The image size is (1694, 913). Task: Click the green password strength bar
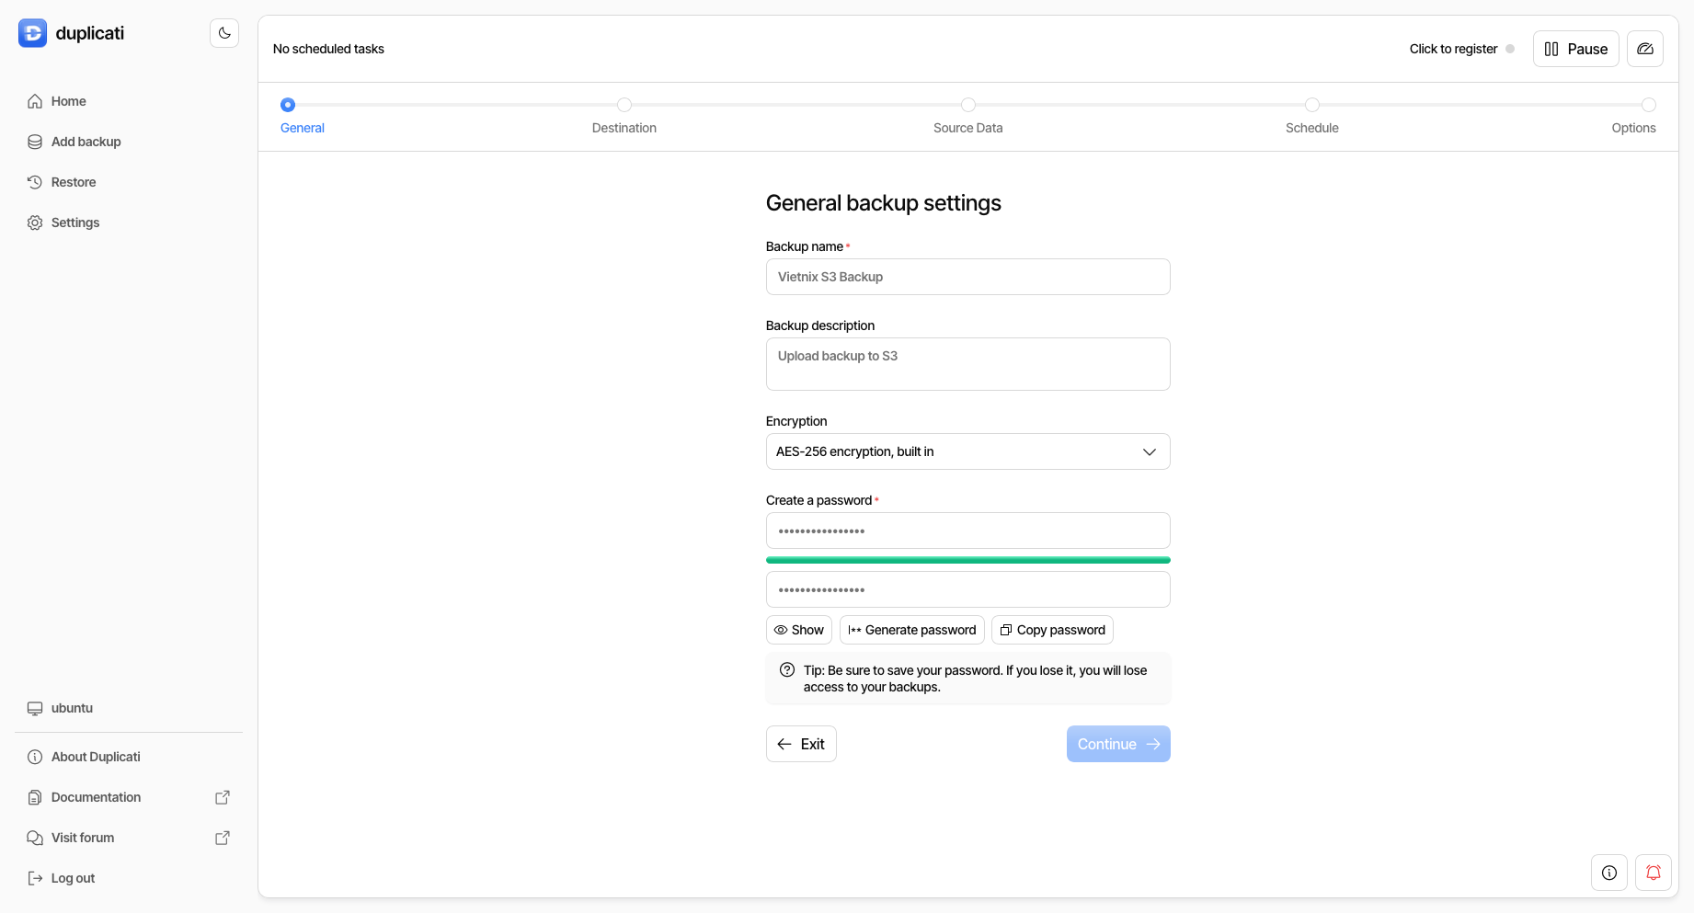point(967,560)
